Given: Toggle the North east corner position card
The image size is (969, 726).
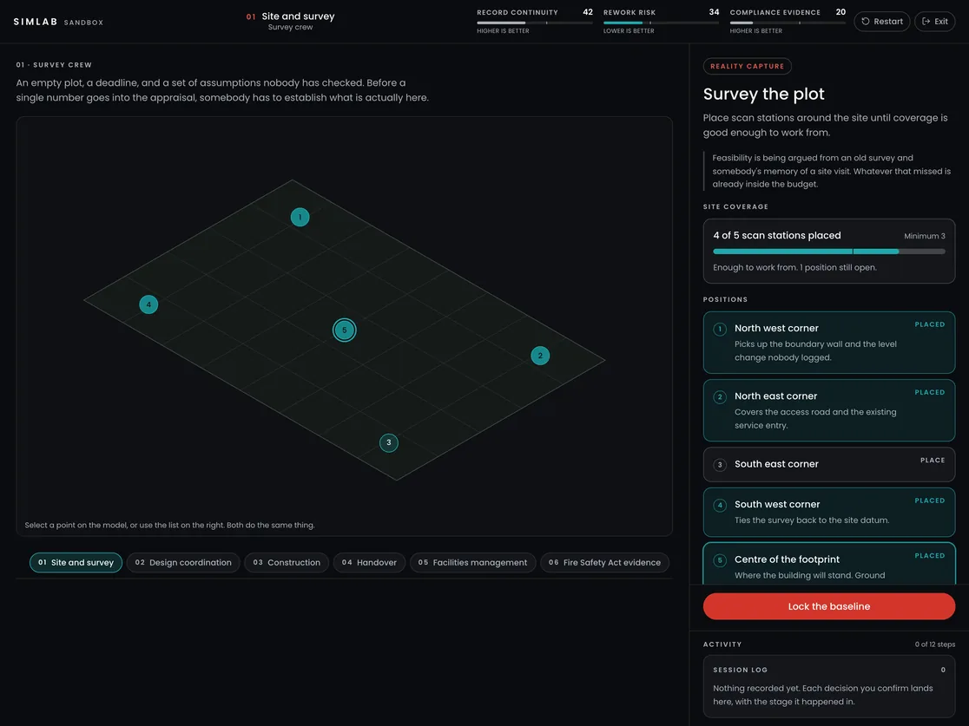Looking at the screenshot, I should point(828,410).
